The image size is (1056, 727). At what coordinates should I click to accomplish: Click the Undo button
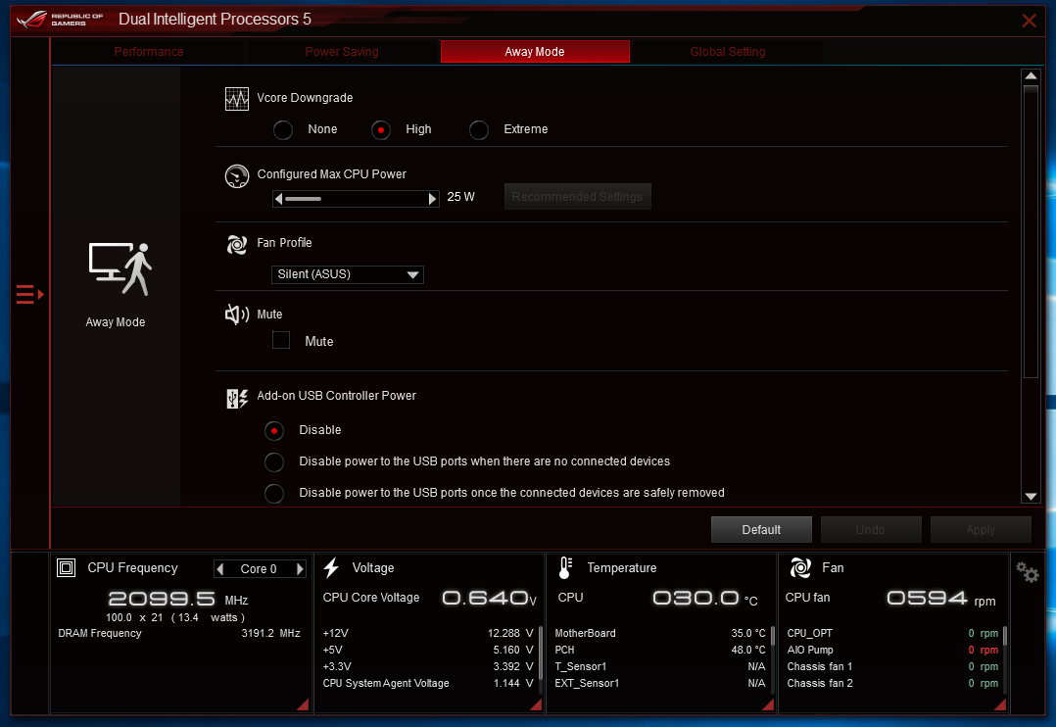871,530
